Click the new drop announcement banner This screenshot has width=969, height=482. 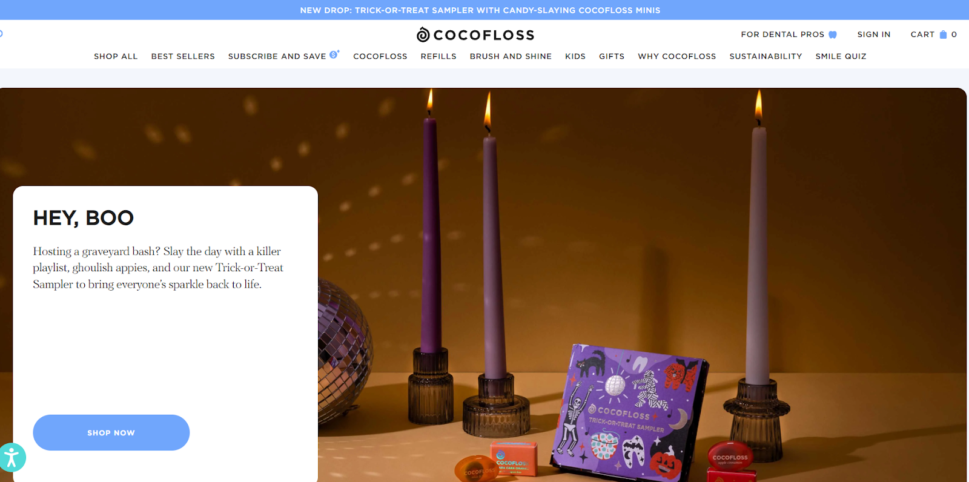coord(480,10)
